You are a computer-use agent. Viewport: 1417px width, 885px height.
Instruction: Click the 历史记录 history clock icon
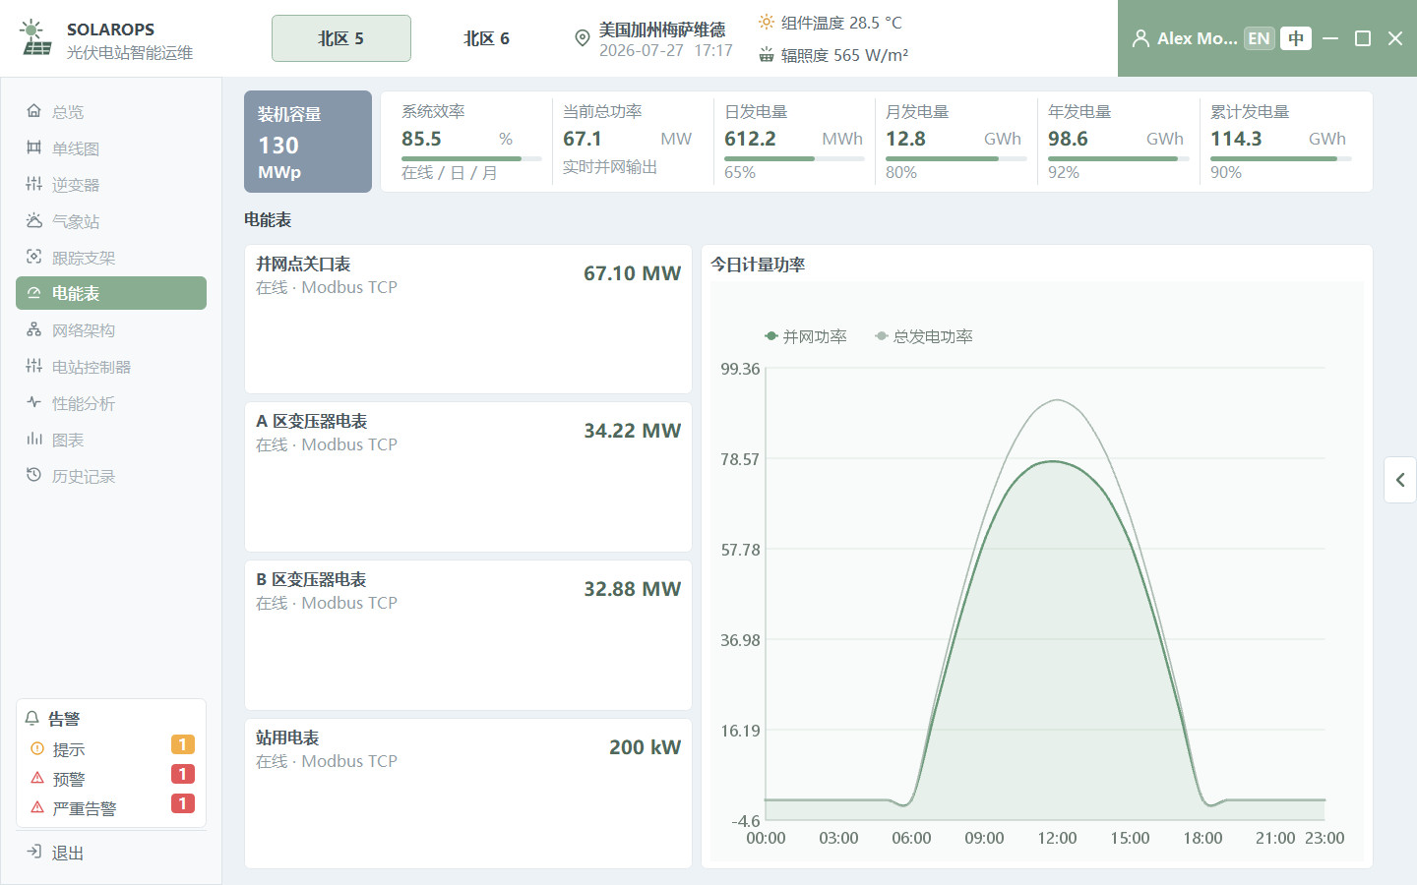[x=33, y=475]
